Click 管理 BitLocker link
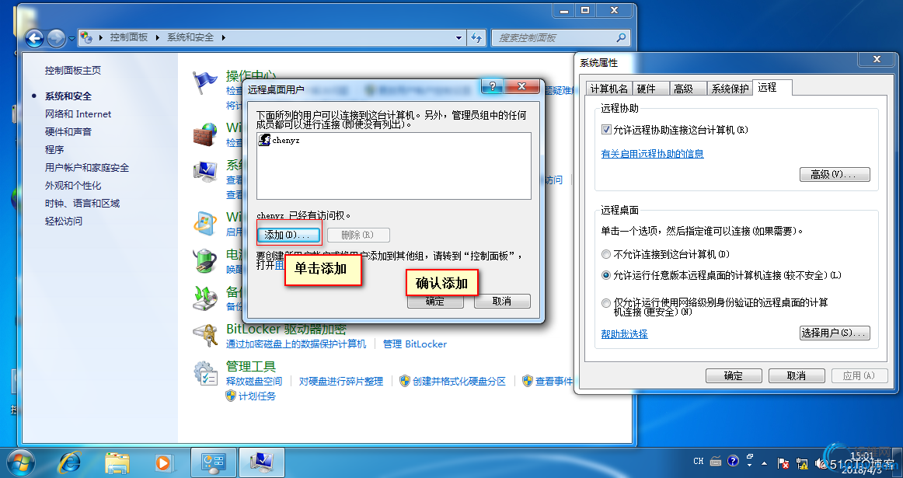The image size is (903, 478). 415,344
